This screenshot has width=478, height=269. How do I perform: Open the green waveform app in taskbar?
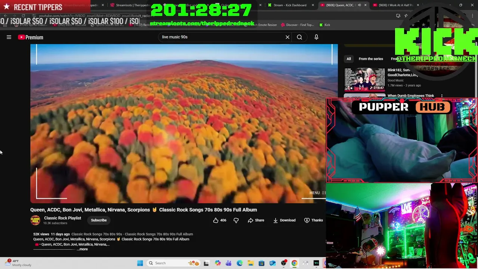pyautogui.click(x=316, y=263)
